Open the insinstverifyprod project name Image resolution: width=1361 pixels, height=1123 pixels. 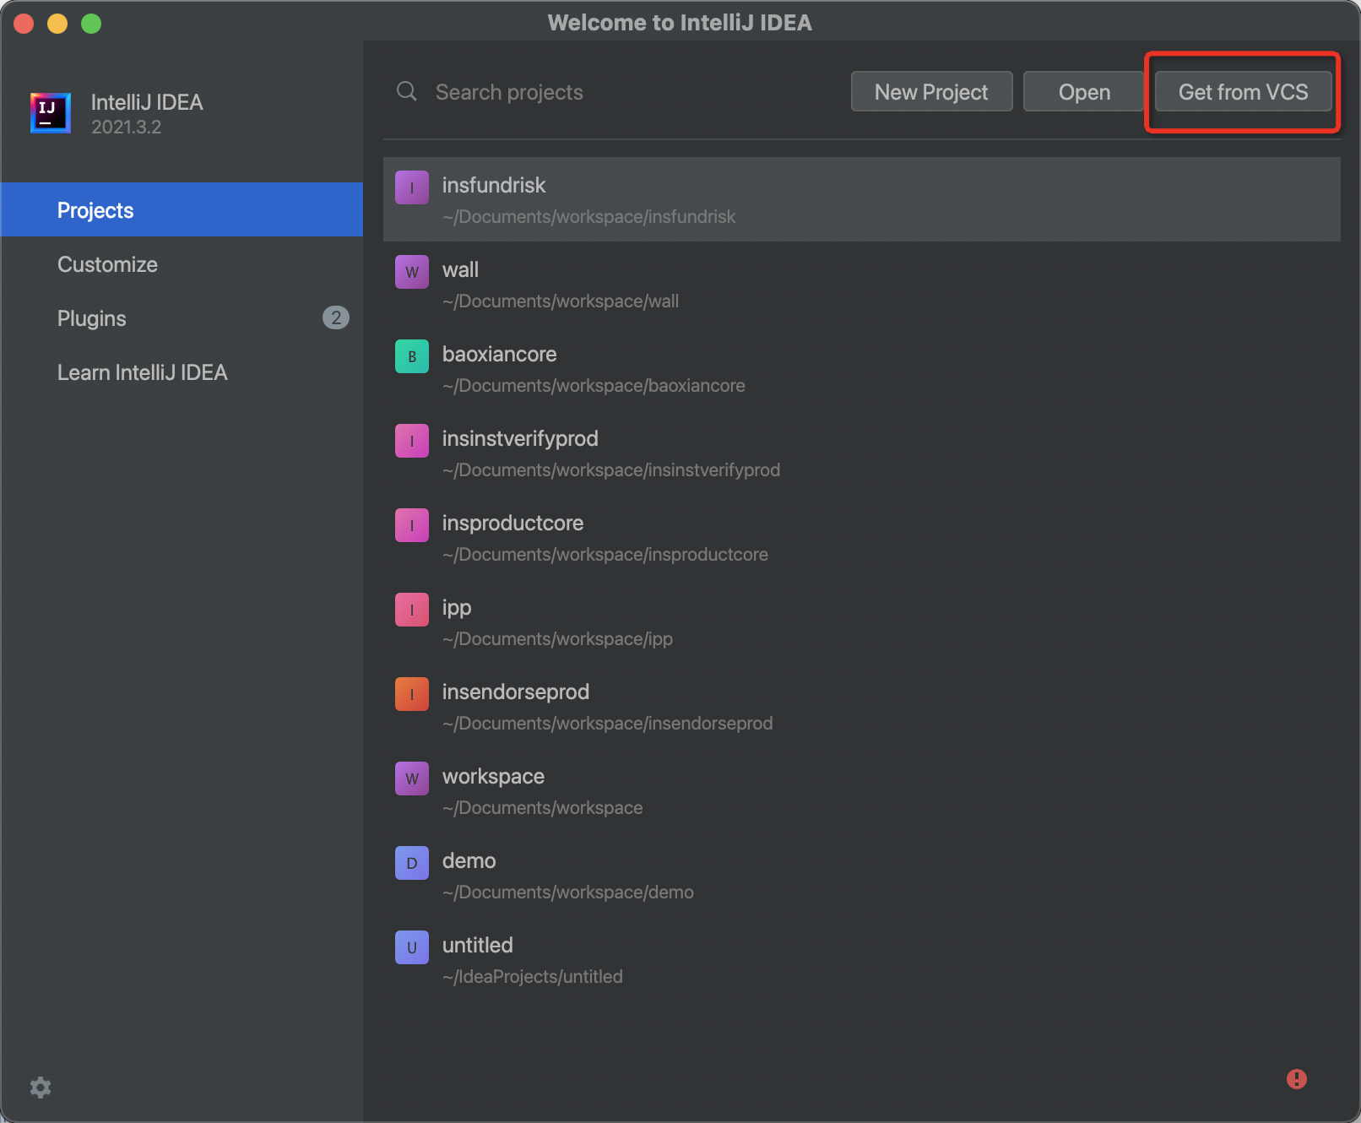[520, 439]
